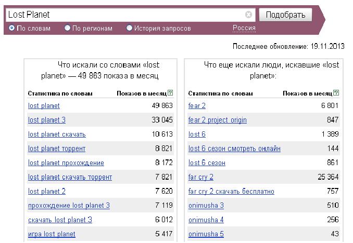Open the игра lost planet link

pos(52,234)
